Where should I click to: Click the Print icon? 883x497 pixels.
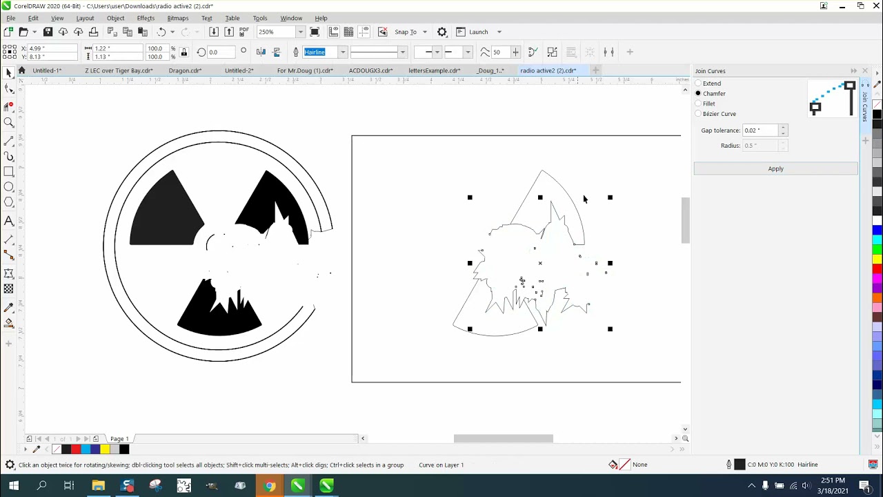[x=93, y=32]
